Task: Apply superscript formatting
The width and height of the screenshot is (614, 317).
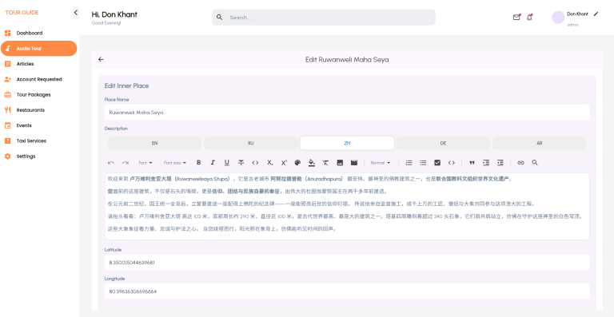Action: [284, 163]
